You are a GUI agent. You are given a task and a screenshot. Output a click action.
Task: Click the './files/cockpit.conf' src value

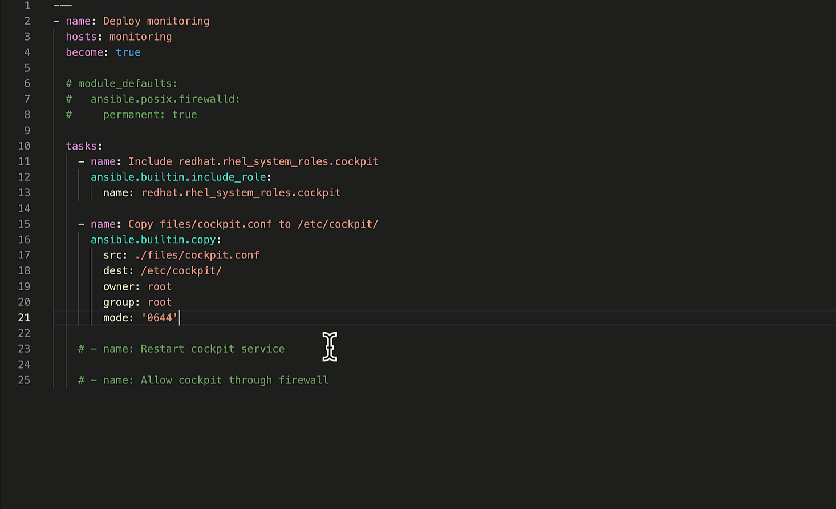[x=197, y=255]
